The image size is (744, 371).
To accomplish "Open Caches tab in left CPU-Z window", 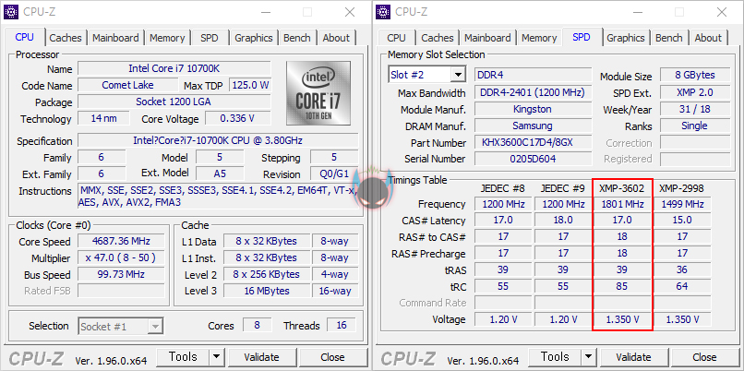I will tap(65, 38).
